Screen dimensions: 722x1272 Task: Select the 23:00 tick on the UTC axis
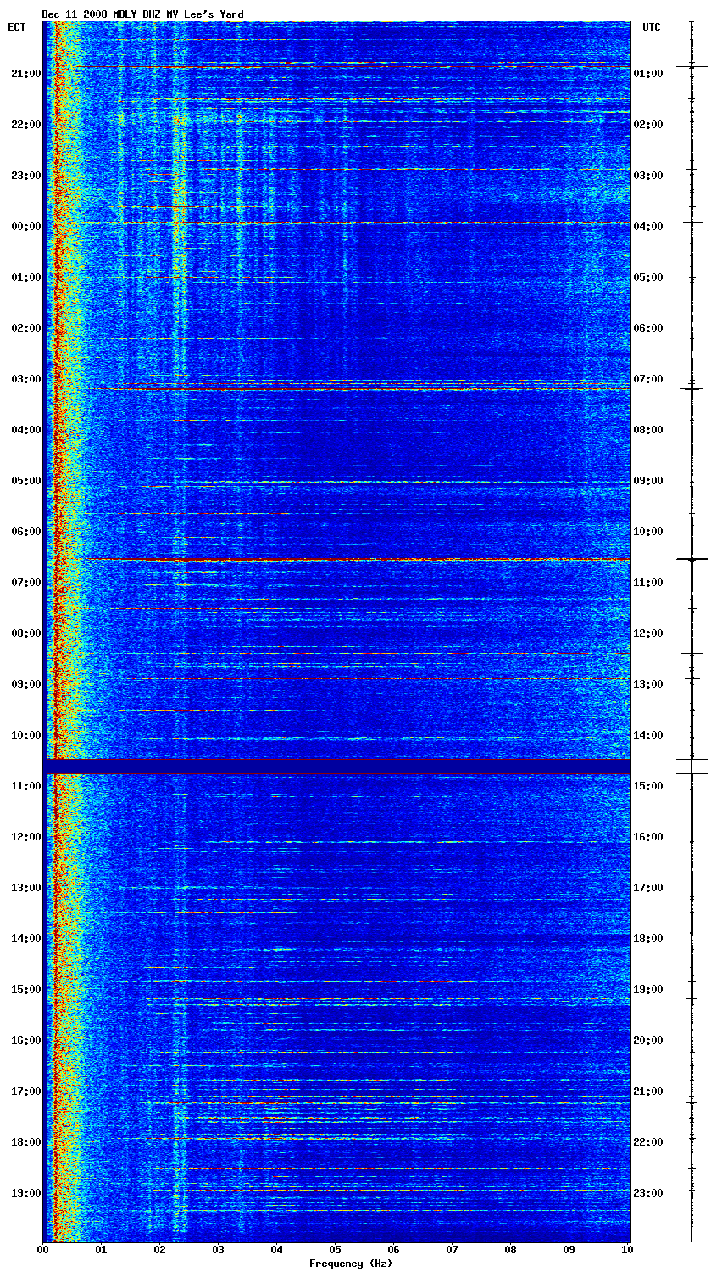(x=648, y=1193)
